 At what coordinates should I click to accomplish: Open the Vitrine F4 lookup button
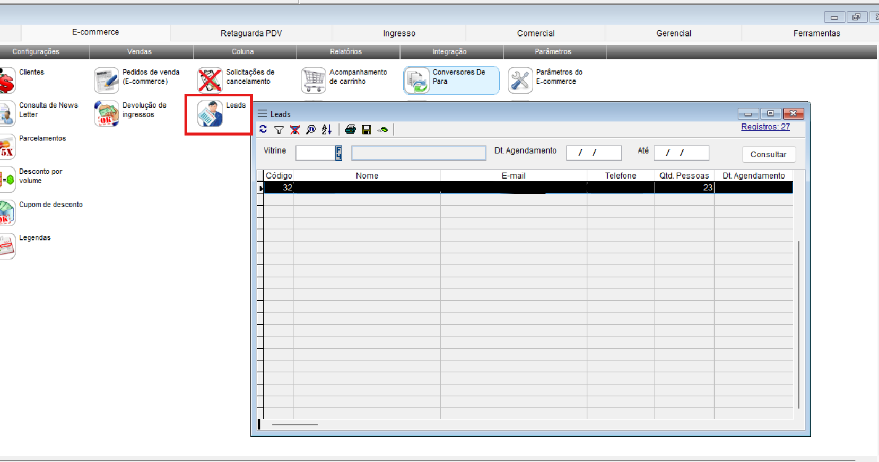pos(338,153)
